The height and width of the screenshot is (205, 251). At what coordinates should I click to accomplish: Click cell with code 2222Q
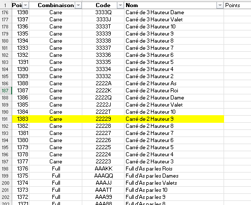coord(103,98)
